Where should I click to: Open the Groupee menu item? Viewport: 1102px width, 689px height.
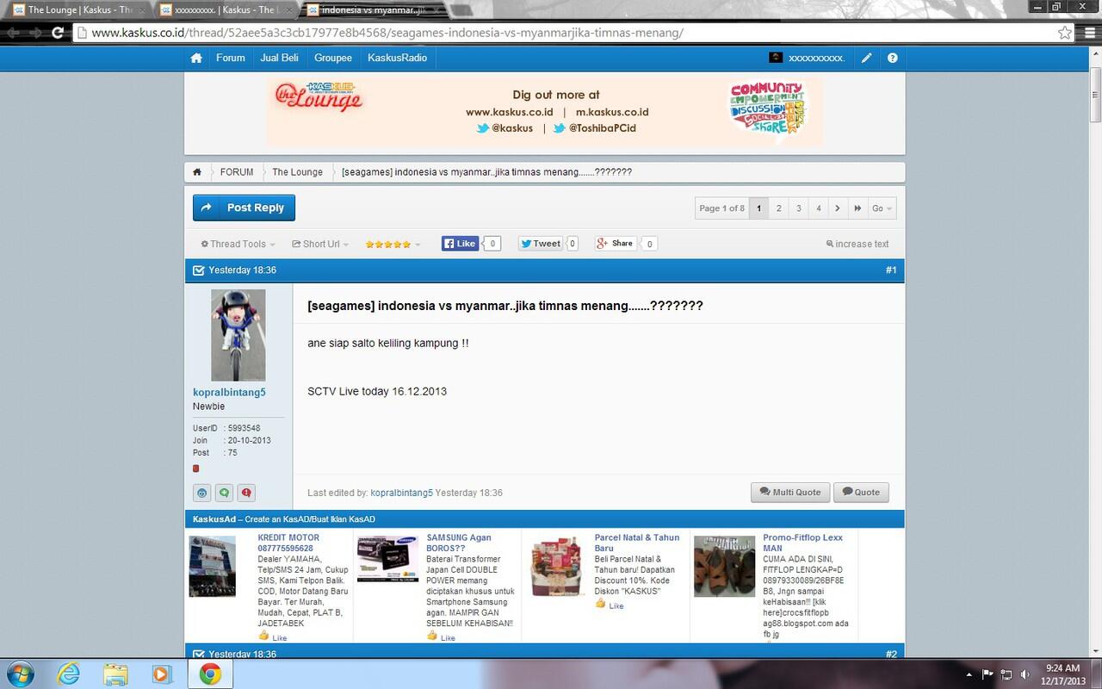click(x=333, y=58)
